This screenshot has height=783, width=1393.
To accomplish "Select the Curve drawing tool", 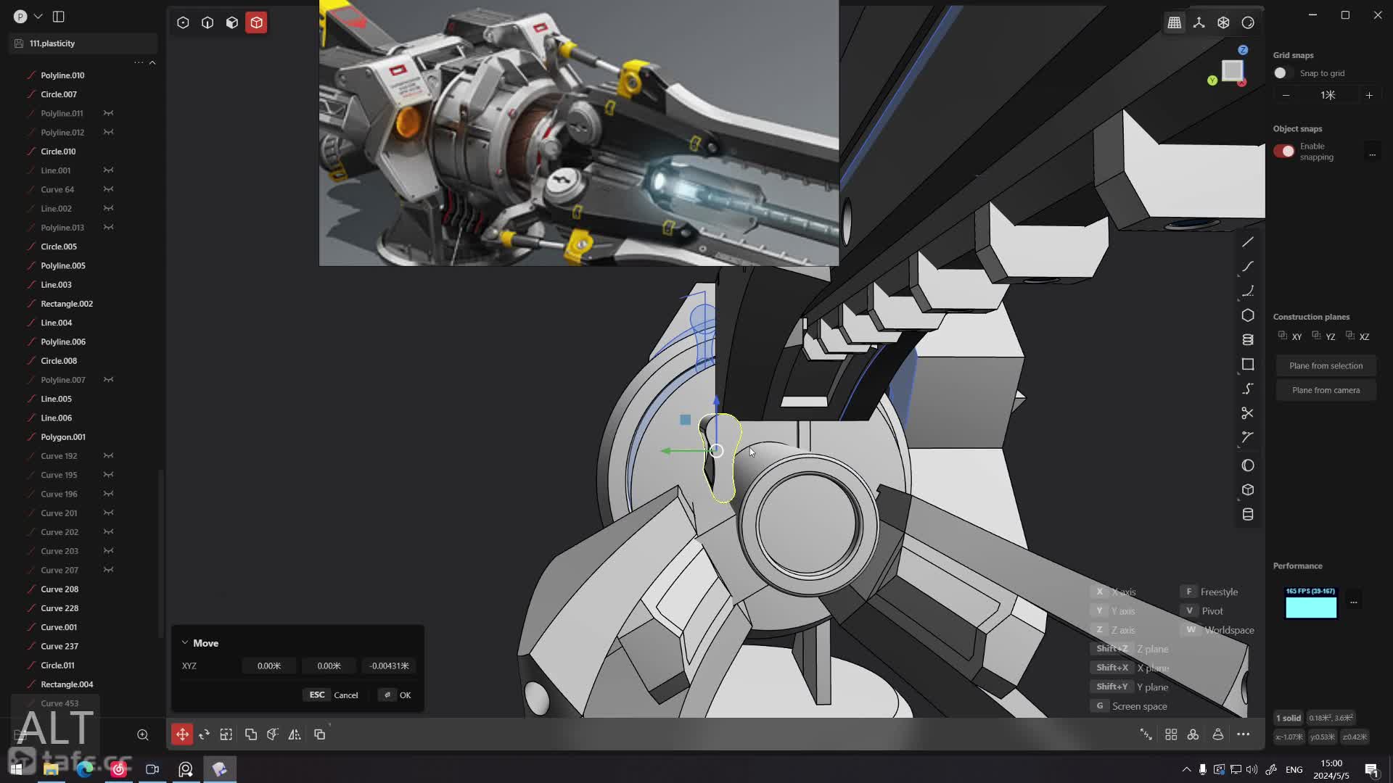I will (x=1248, y=267).
